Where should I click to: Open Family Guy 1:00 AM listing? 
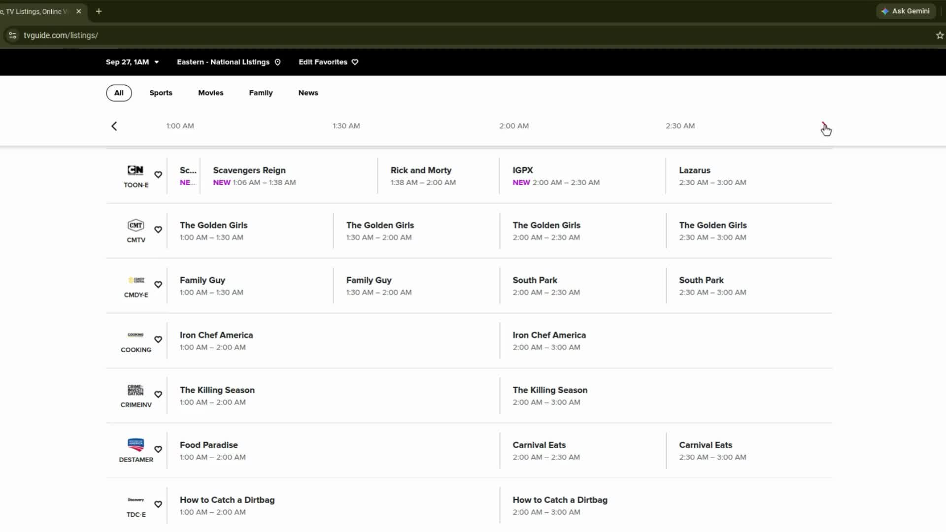250,286
